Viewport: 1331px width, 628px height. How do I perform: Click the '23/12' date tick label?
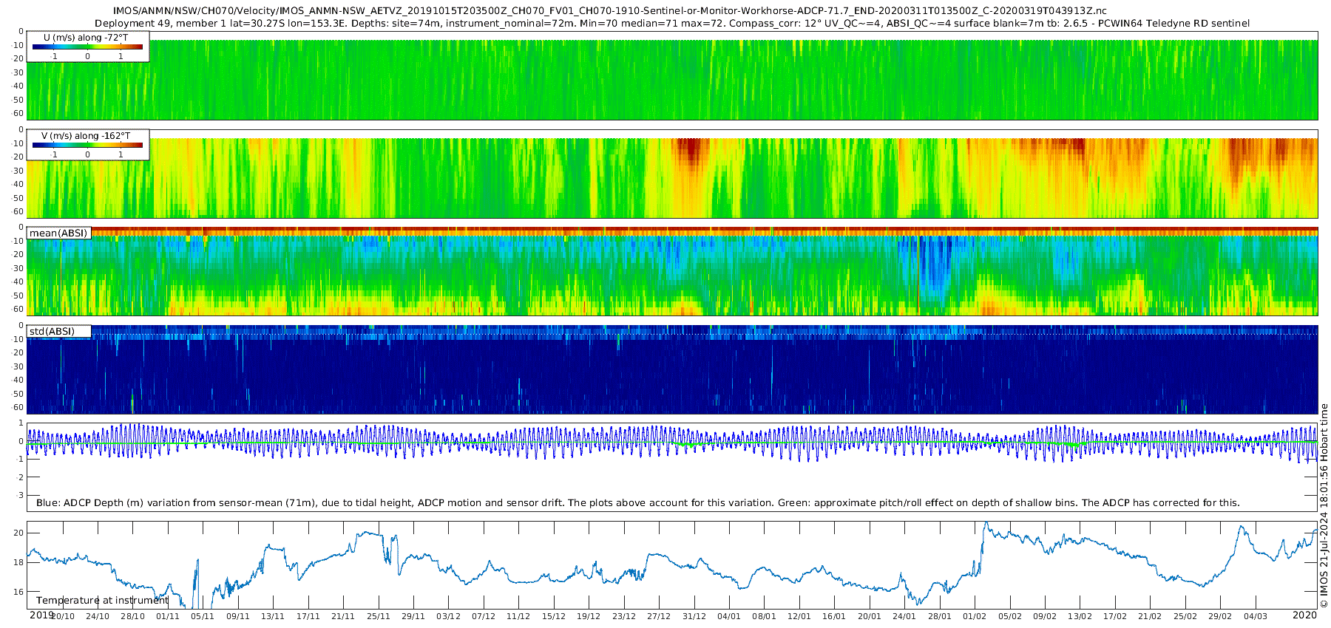pos(624,616)
